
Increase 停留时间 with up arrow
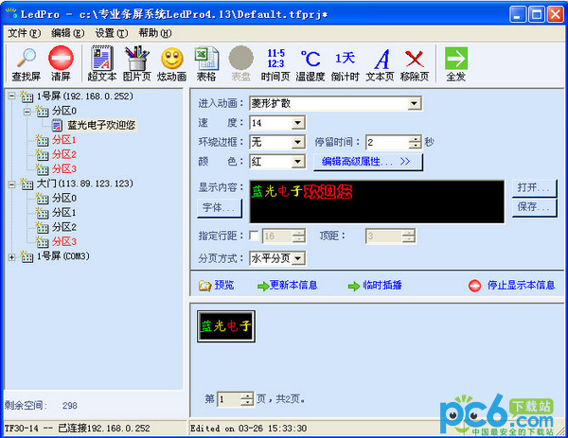point(416,139)
